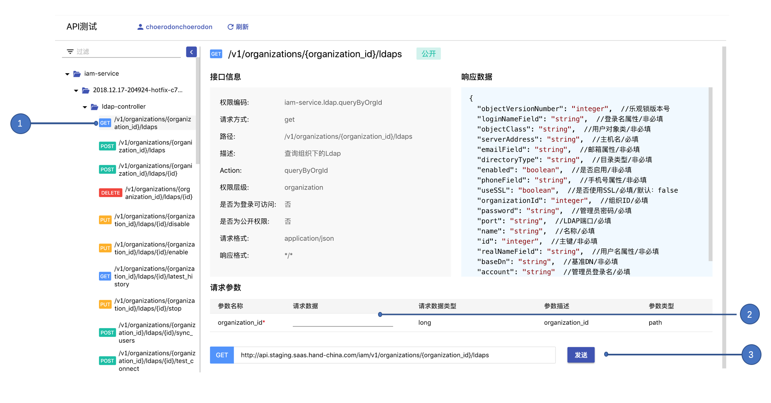
Task: Click the main page vertical scrollbar
Action: [724, 207]
